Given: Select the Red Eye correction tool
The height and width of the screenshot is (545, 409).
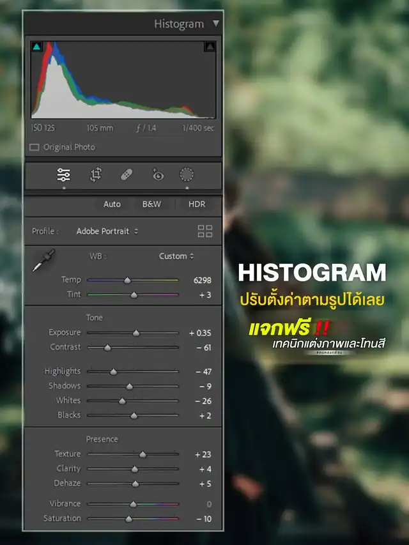Looking at the screenshot, I should (x=157, y=174).
